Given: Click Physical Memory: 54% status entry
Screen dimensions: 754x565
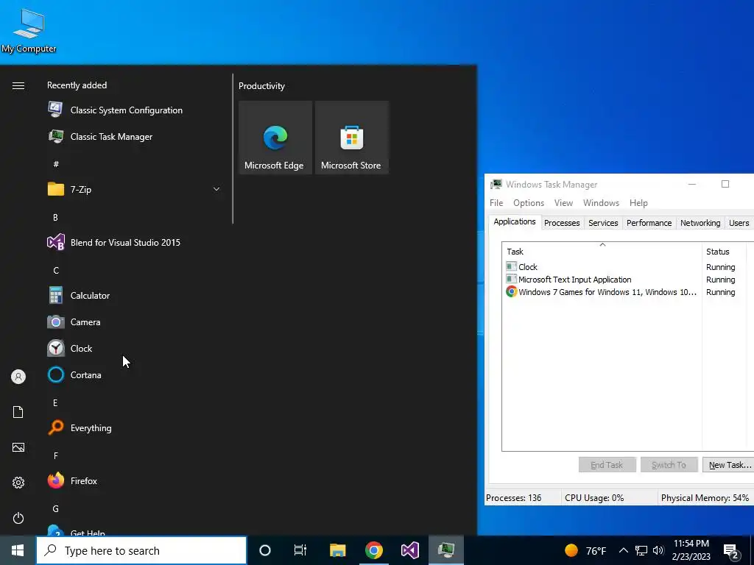Looking at the screenshot, I should [x=705, y=498].
